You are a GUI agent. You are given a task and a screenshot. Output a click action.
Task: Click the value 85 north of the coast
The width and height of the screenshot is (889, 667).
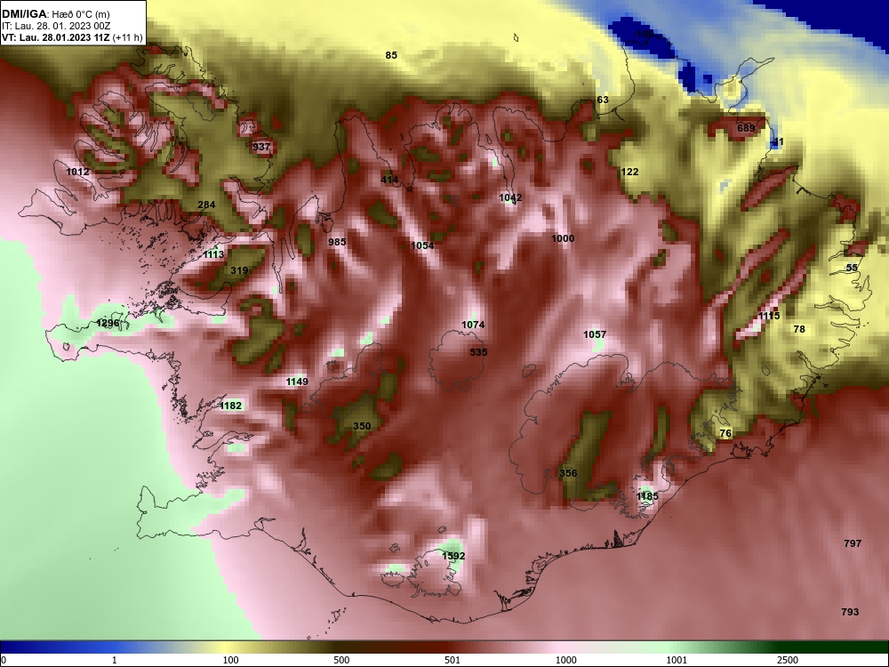391,55
